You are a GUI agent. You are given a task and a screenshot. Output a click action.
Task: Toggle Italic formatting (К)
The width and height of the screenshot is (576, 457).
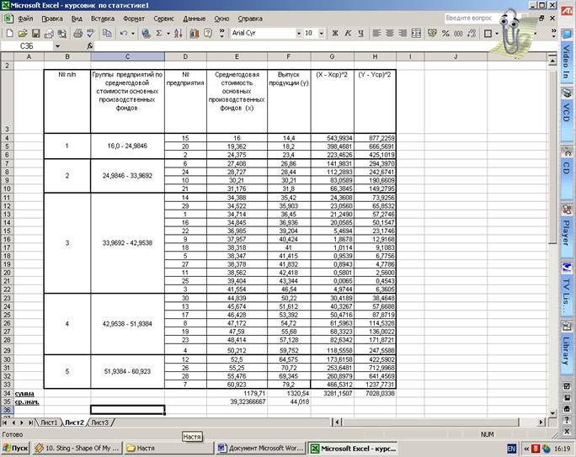point(347,33)
